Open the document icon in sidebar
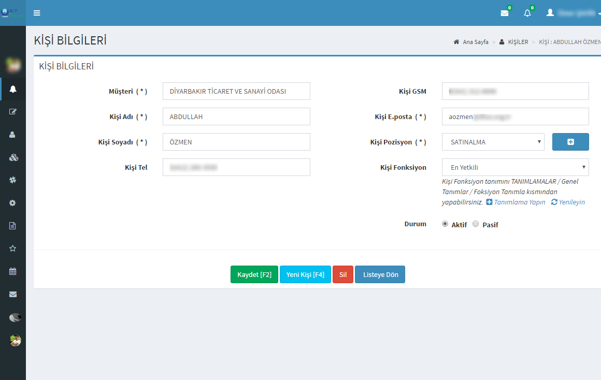Viewport: 601px width, 380px height. point(13,226)
